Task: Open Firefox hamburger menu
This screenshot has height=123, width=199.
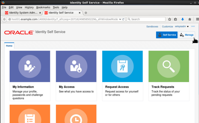Action: tap(197, 19)
